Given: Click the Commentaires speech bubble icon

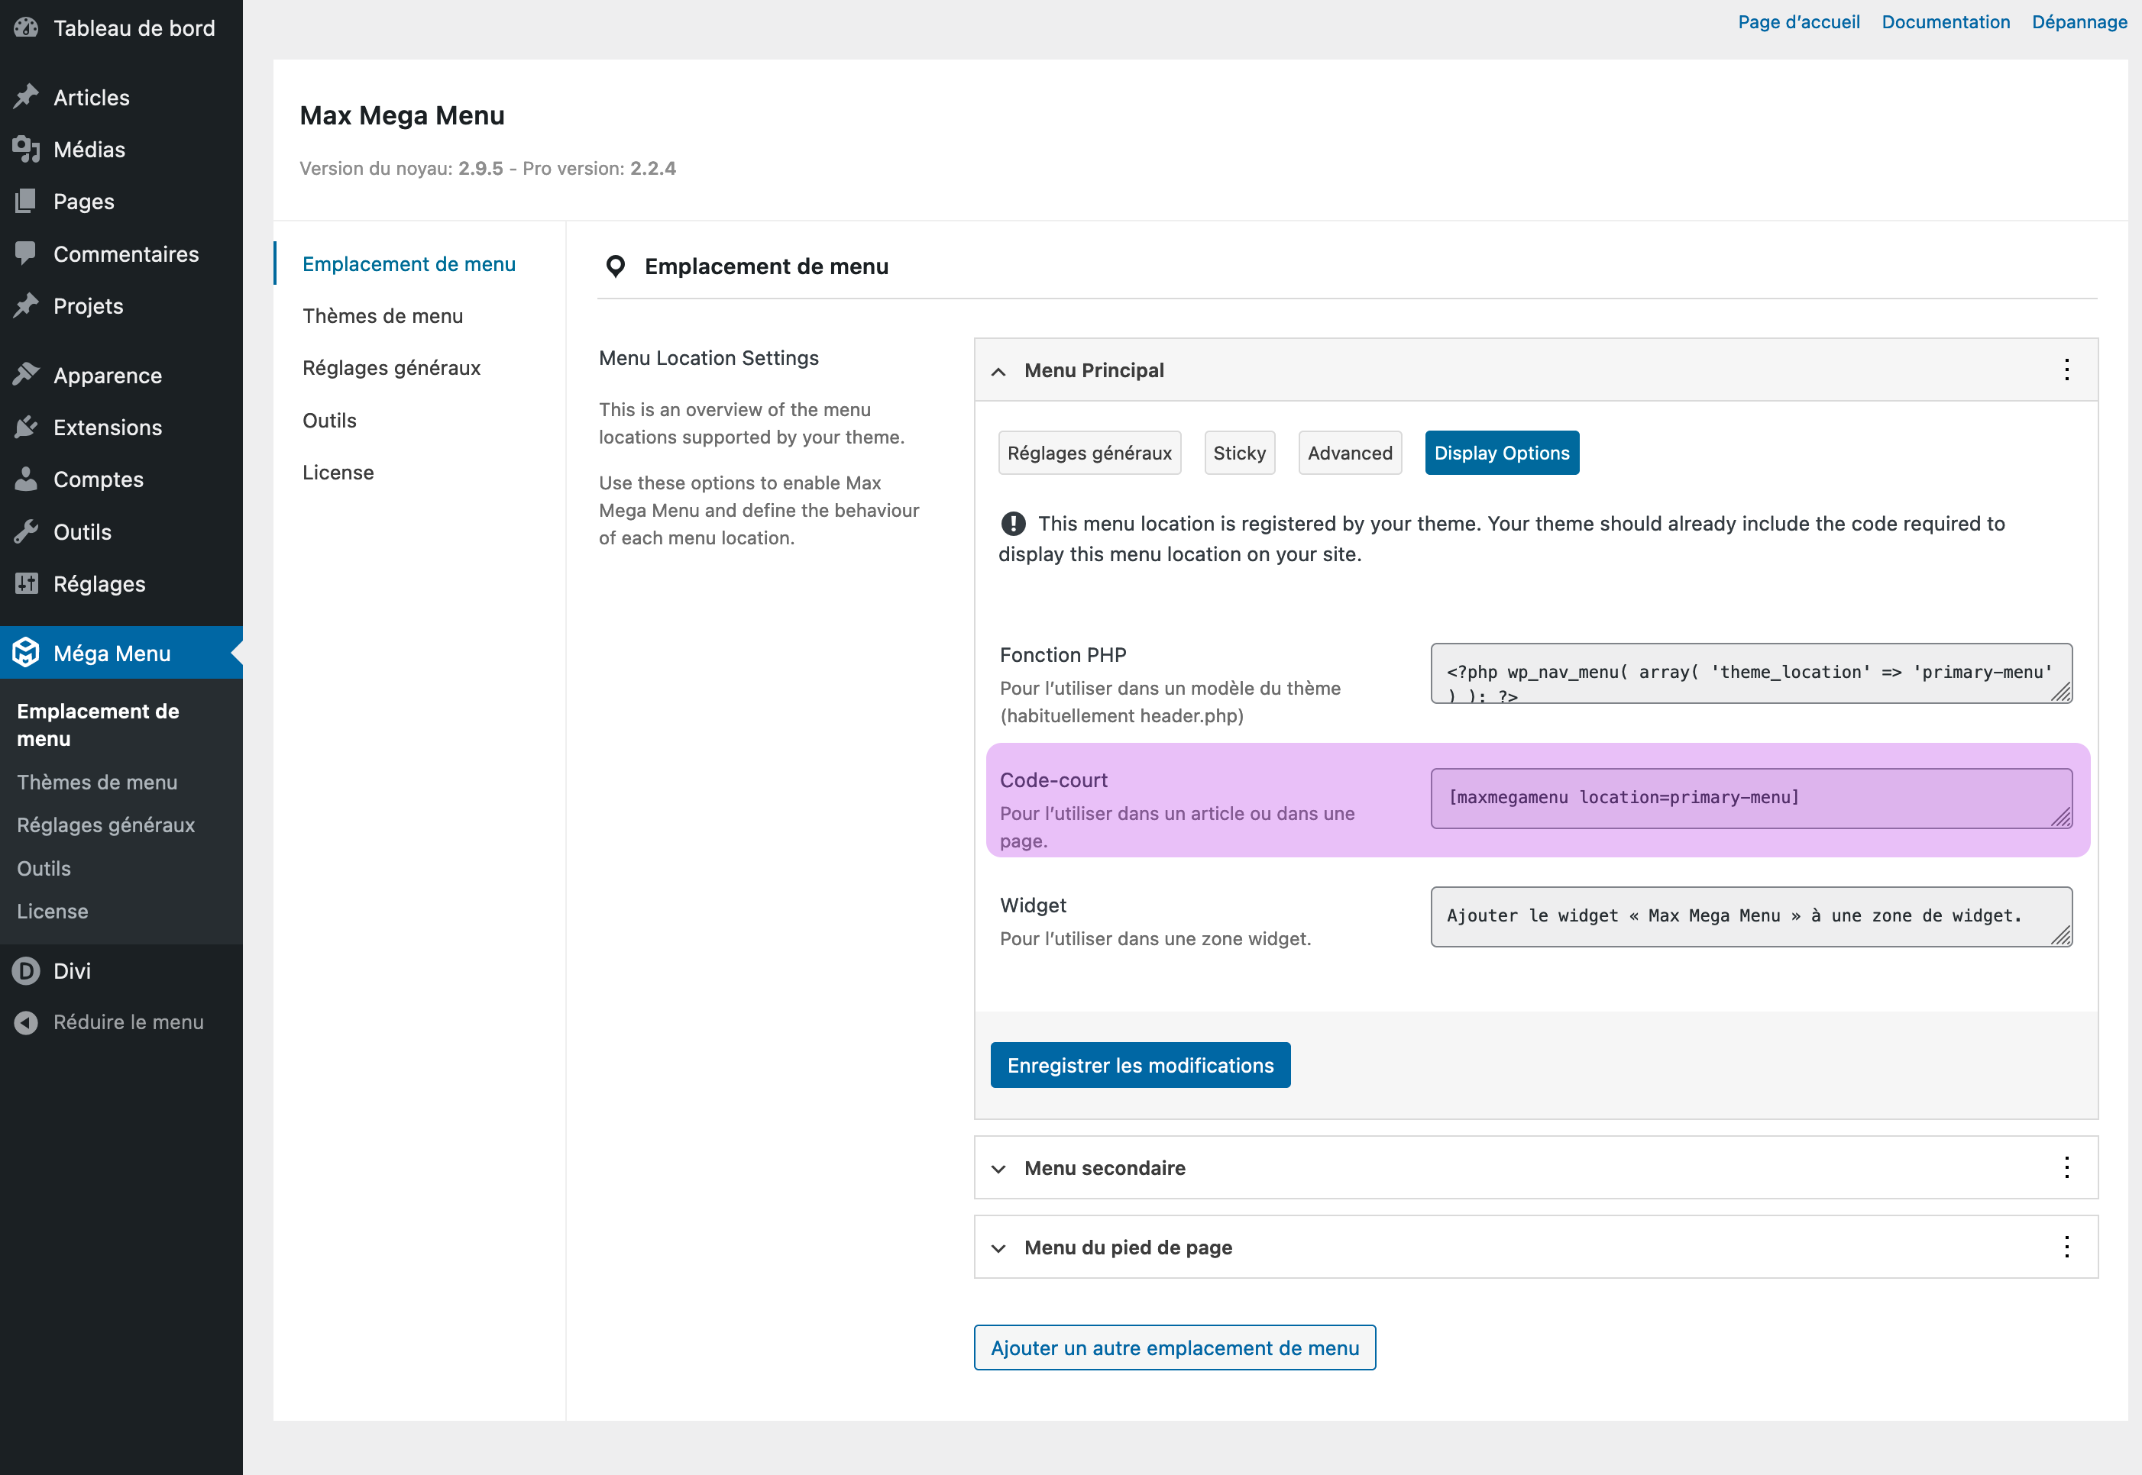Looking at the screenshot, I should [x=26, y=253].
